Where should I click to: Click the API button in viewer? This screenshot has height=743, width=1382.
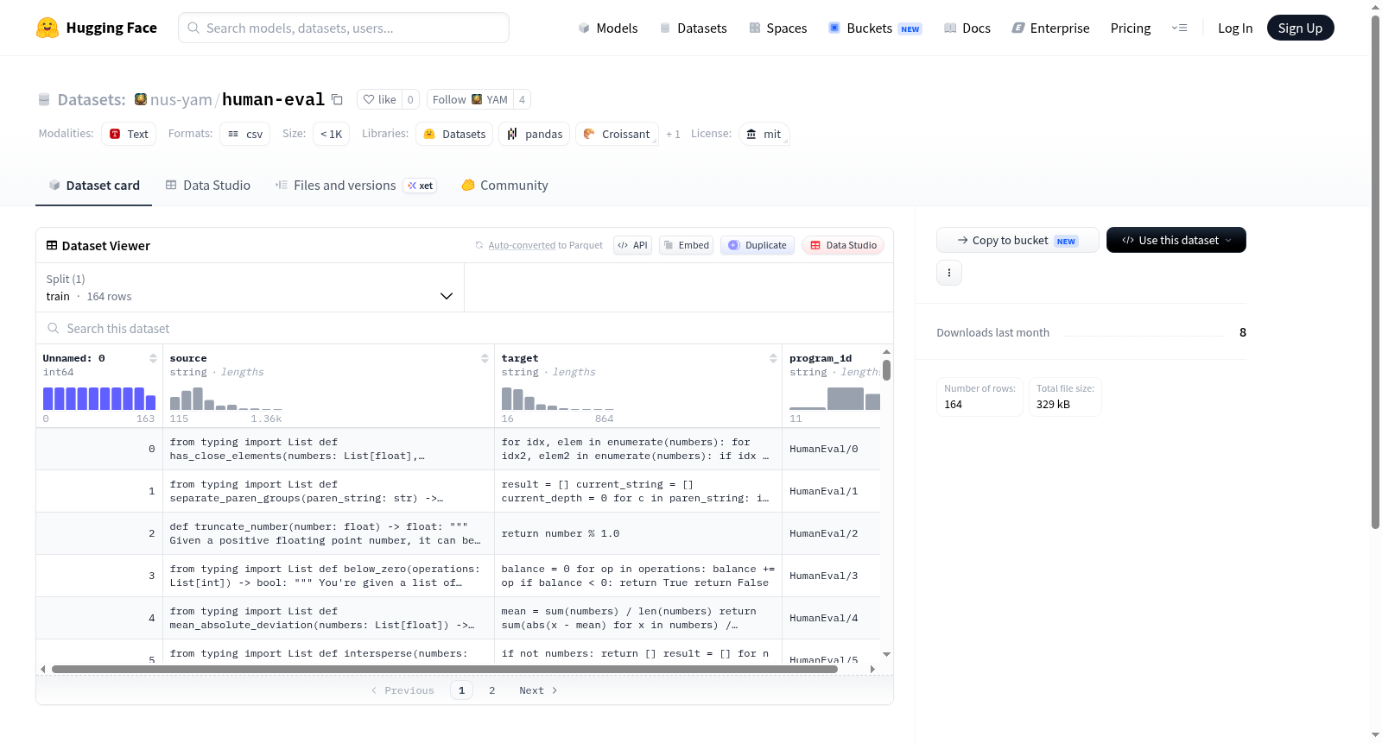632,245
